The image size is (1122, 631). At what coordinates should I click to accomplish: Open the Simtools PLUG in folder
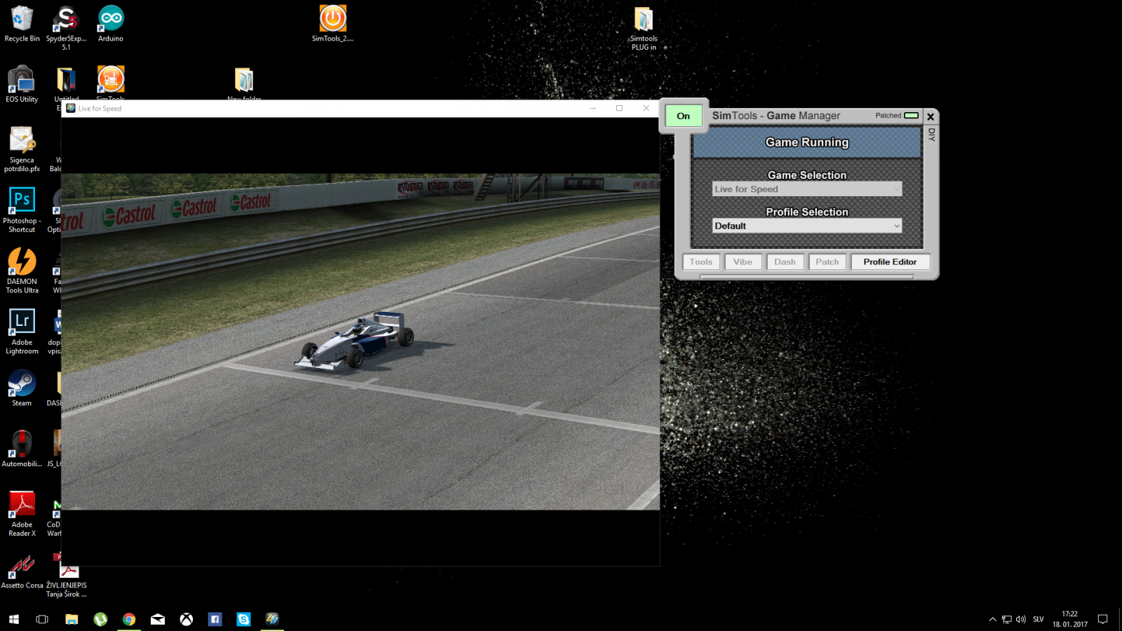pos(644,28)
